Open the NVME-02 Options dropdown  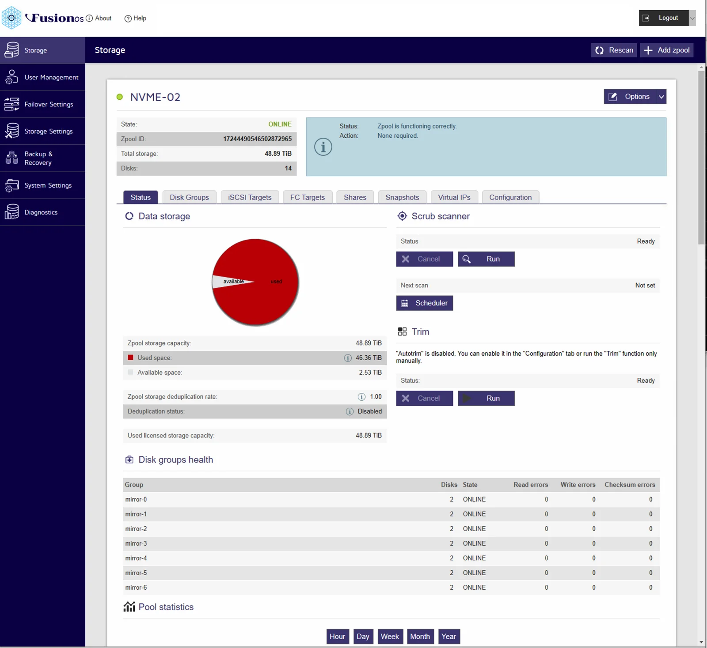635,97
